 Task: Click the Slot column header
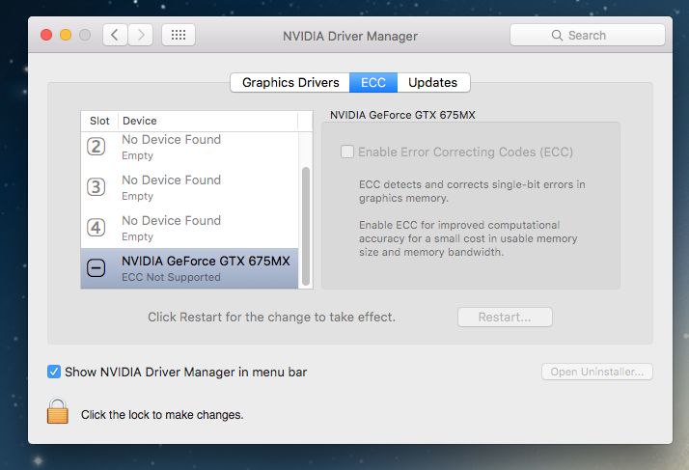click(x=99, y=121)
